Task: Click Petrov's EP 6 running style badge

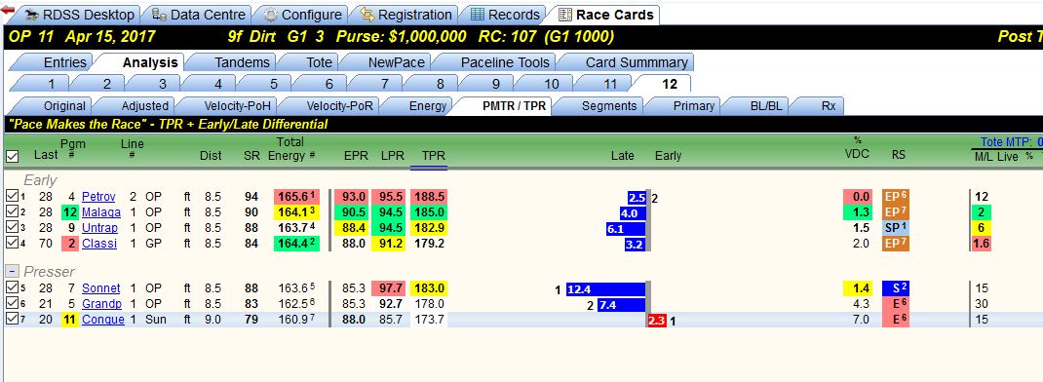Action: pos(896,197)
